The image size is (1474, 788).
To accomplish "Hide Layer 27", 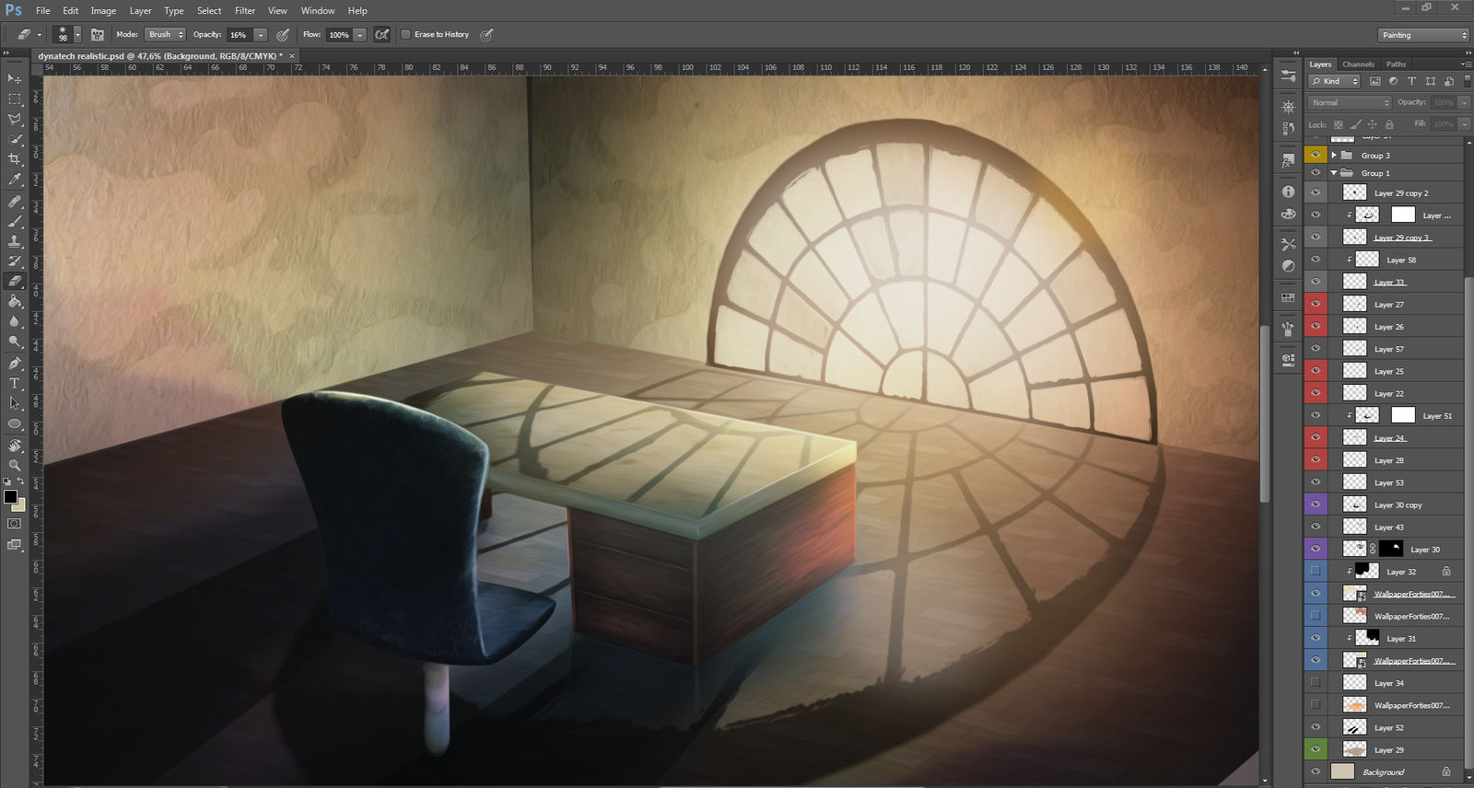I will click(x=1316, y=304).
